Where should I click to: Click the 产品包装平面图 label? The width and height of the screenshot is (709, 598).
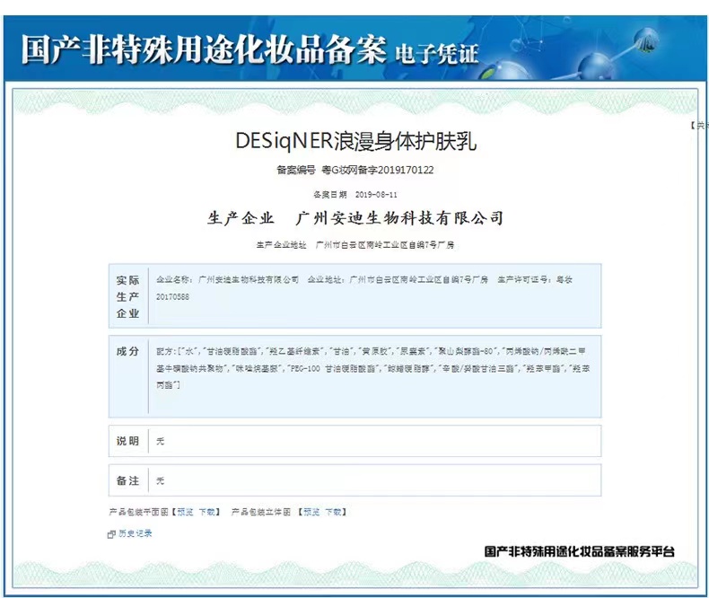[x=139, y=512]
